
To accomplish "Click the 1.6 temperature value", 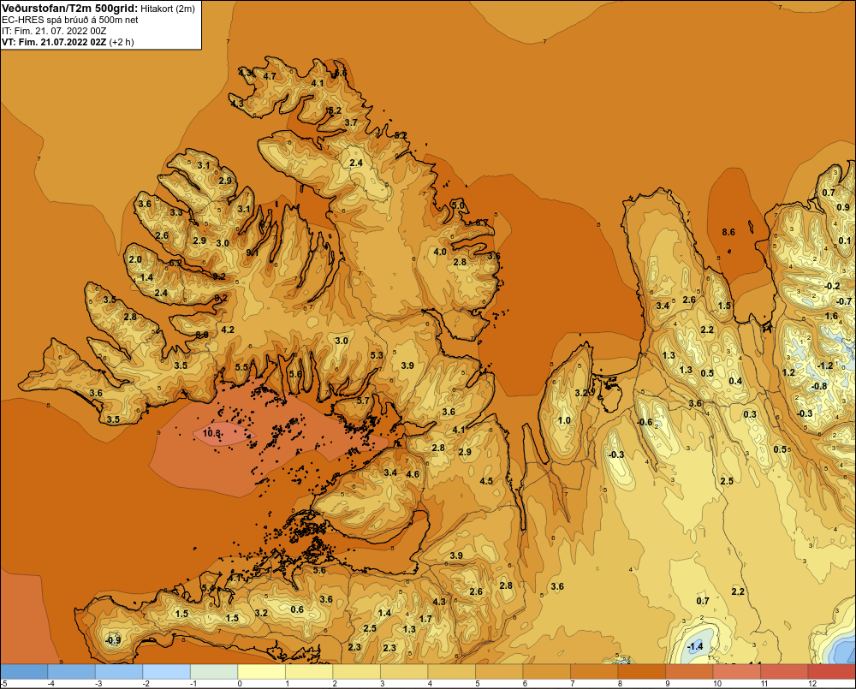I will 831,316.
